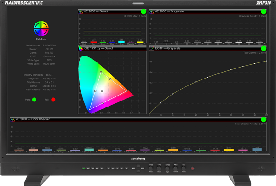Click the sensor value 'CR-100'
276x186 pixels.
[49, 49]
